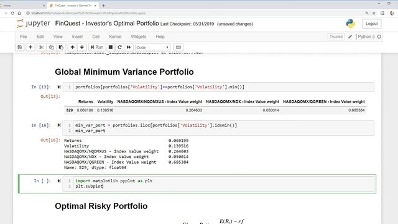The width and height of the screenshot is (398, 224).
Task: Save the notebook with the floppy disk icon
Action: [19, 47]
